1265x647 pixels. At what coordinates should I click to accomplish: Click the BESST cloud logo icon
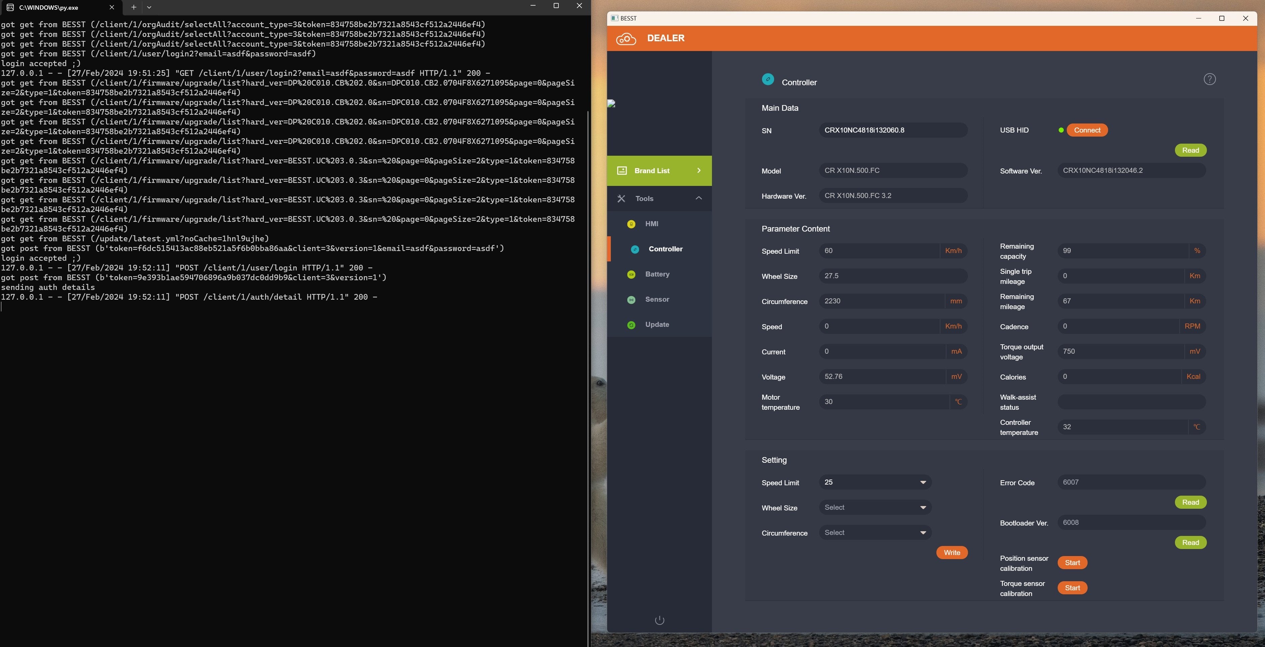[626, 38]
